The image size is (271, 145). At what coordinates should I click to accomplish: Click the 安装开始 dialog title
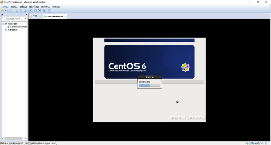coord(150,77)
